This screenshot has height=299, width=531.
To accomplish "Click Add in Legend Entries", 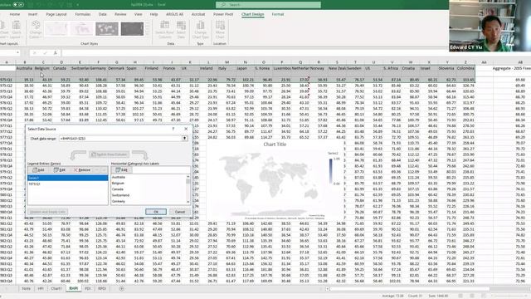I will tap(38, 169).
